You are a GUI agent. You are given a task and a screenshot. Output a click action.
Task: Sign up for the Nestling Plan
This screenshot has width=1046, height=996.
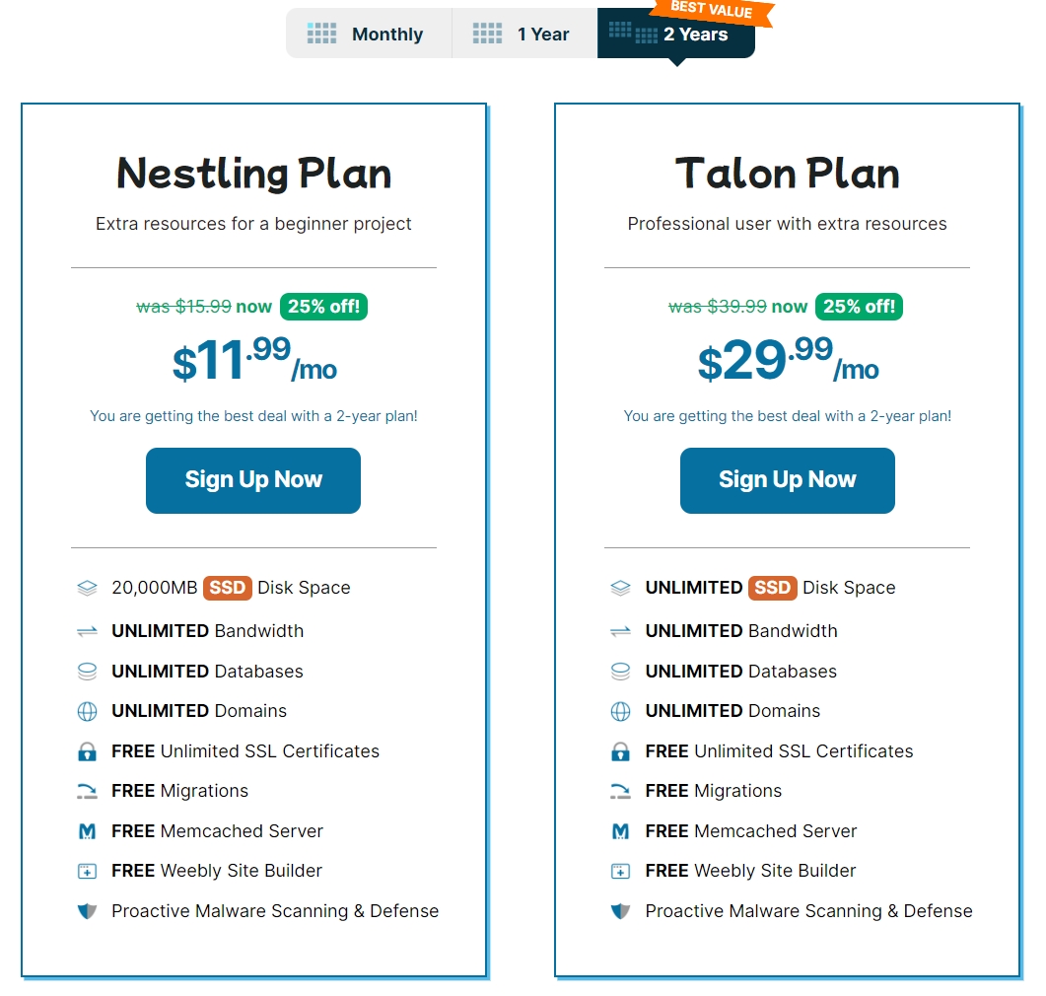[x=253, y=480]
